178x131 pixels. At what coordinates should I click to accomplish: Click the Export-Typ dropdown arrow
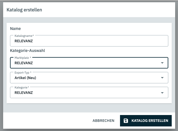coord(162,78)
